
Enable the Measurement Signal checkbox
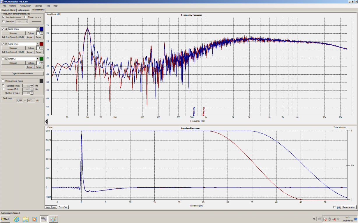[3, 81]
